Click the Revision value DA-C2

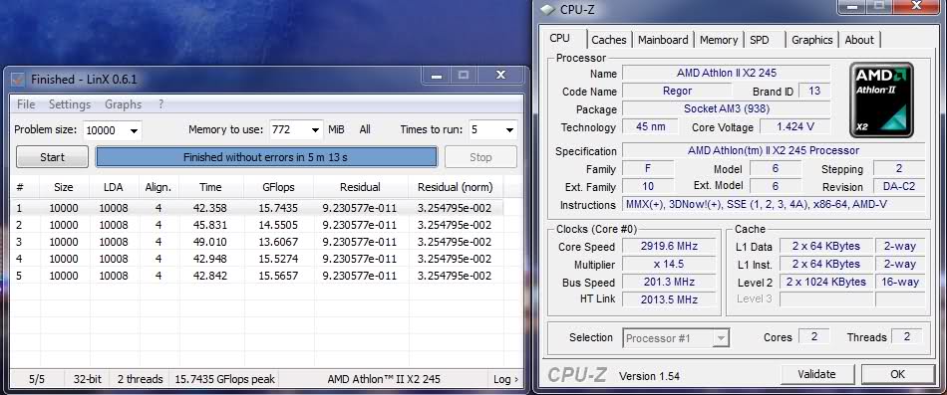pyautogui.click(x=899, y=186)
